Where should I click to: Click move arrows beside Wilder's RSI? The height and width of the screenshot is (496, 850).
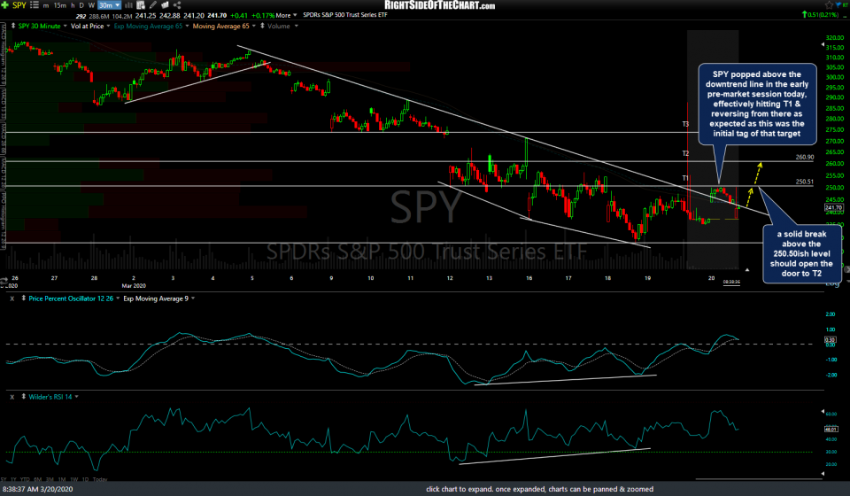[x=23, y=398]
